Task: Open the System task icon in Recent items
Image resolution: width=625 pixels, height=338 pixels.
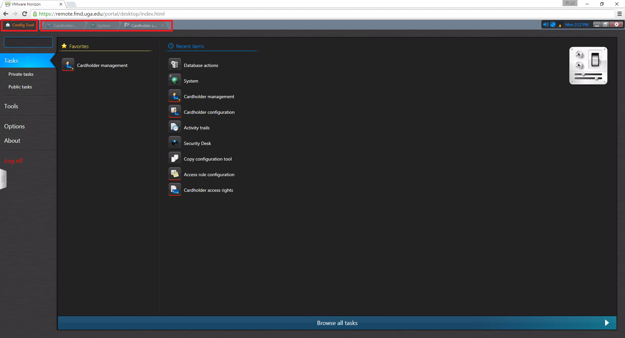Action: [x=175, y=80]
